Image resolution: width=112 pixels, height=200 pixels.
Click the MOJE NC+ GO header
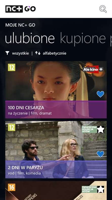click(20, 25)
